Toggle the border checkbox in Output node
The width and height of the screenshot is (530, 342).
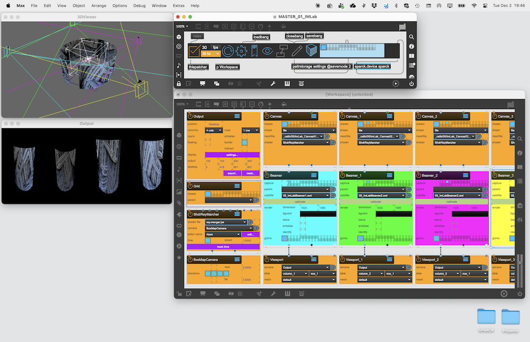pos(244,142)
